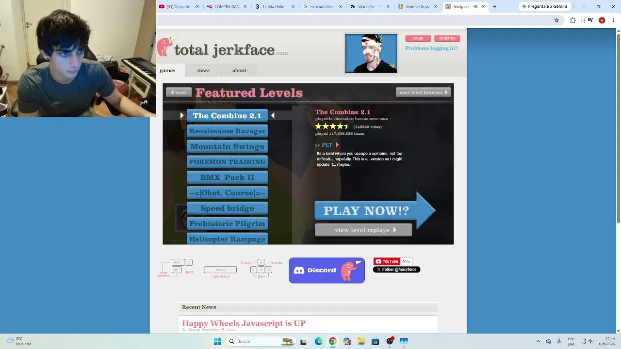The height and width of the screenshot is (349, 621).
Task: Click the PLAY NOW!? arrow button
Action: click(x=375, y=210)
